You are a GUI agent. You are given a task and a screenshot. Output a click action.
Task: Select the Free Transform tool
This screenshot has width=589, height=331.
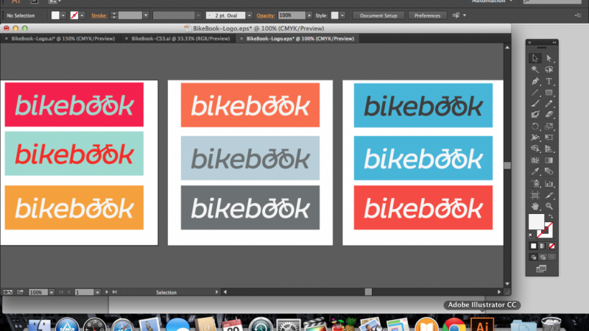pos(549,138)
